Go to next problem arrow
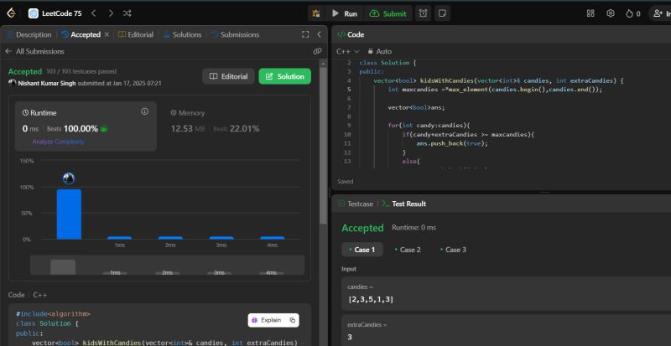The height and width of the screenshot is (346, 671). click(x=111, y=13)
